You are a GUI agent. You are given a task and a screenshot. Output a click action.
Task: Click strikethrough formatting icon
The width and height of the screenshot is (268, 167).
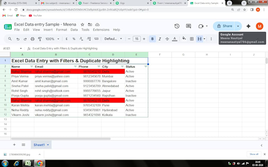pyautogui.click(x=167, y=39)
